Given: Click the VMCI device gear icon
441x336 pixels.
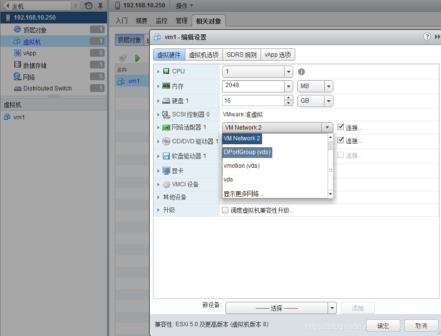Looking at the screenshot, I should pyautogui.click(x=166, y=184).
